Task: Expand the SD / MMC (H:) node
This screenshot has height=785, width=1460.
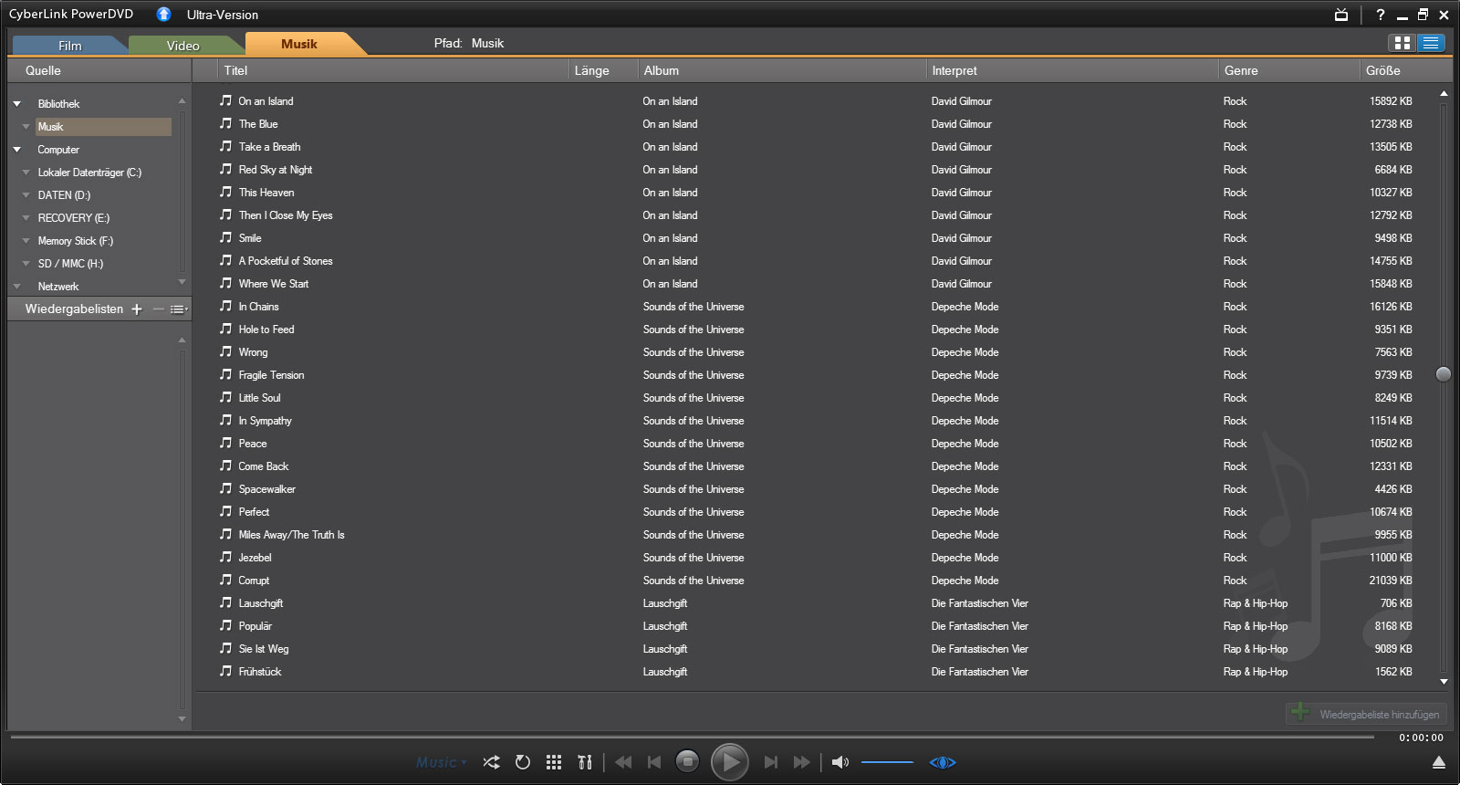Action: [x=26, y=264]
